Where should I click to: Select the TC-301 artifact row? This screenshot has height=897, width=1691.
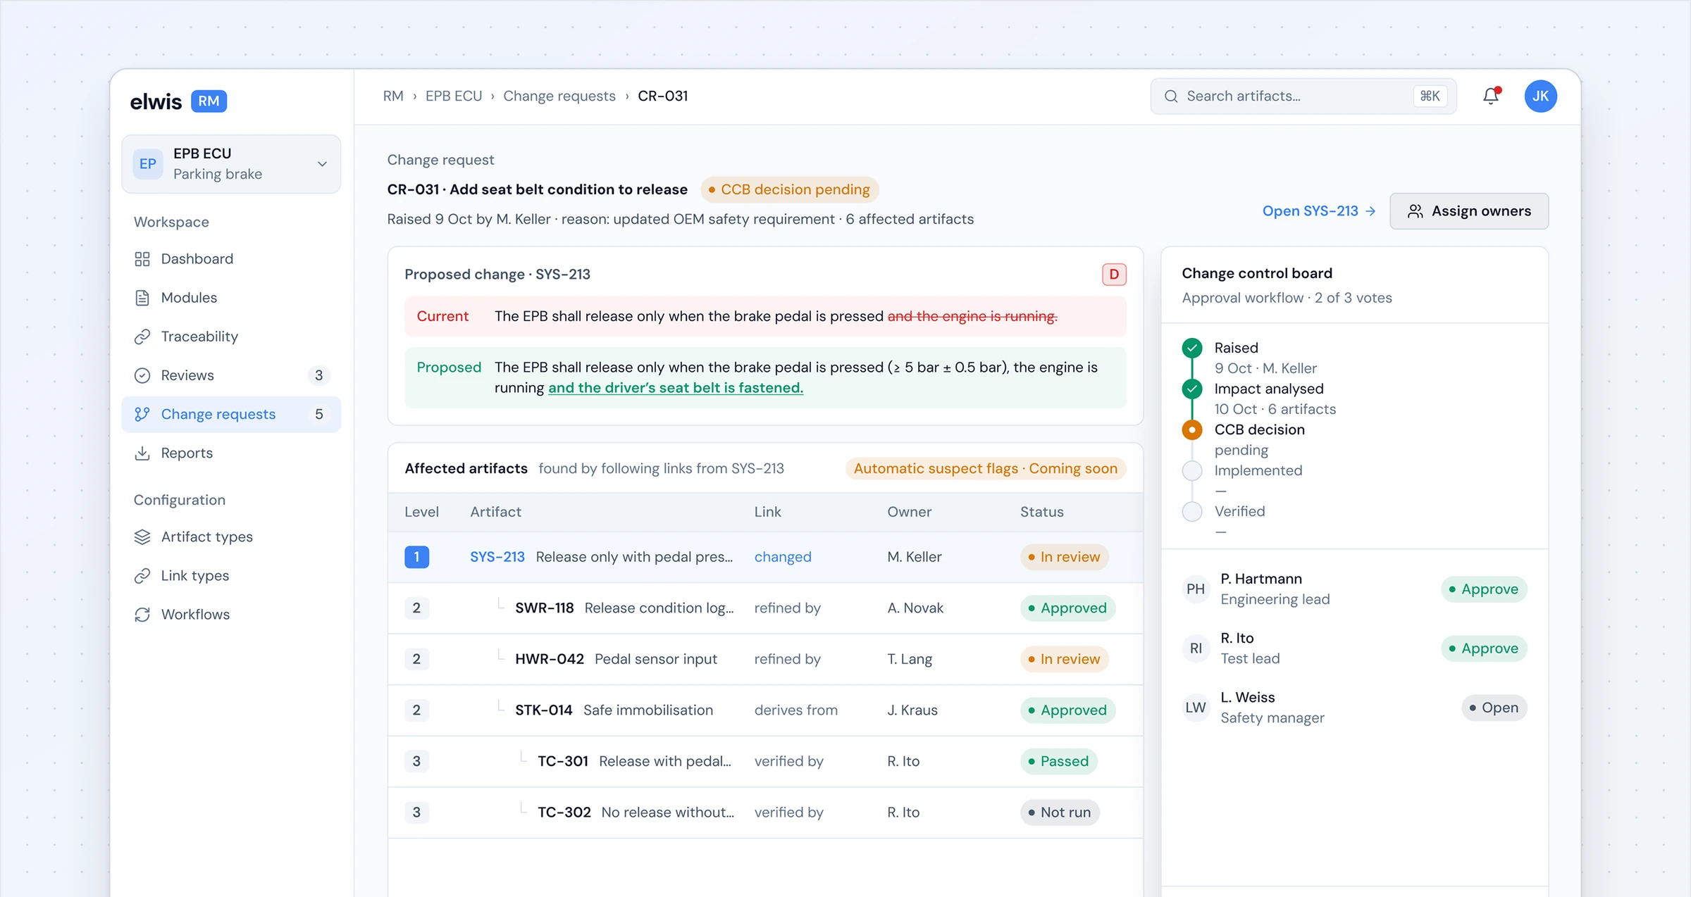[x=765, y=761]
